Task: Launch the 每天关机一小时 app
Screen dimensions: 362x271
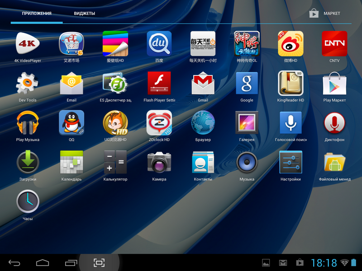Action: coord(203,44)
